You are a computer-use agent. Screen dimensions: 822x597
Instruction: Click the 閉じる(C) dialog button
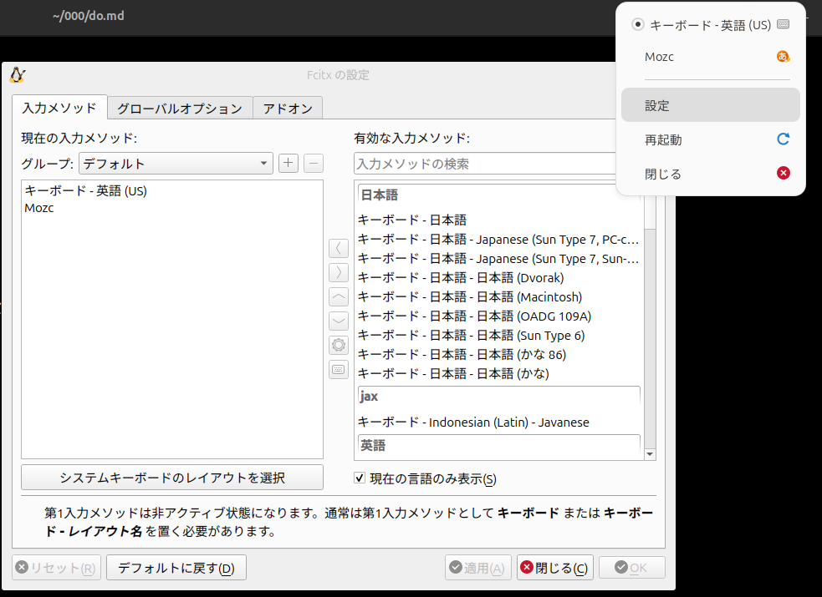(555, 568)
